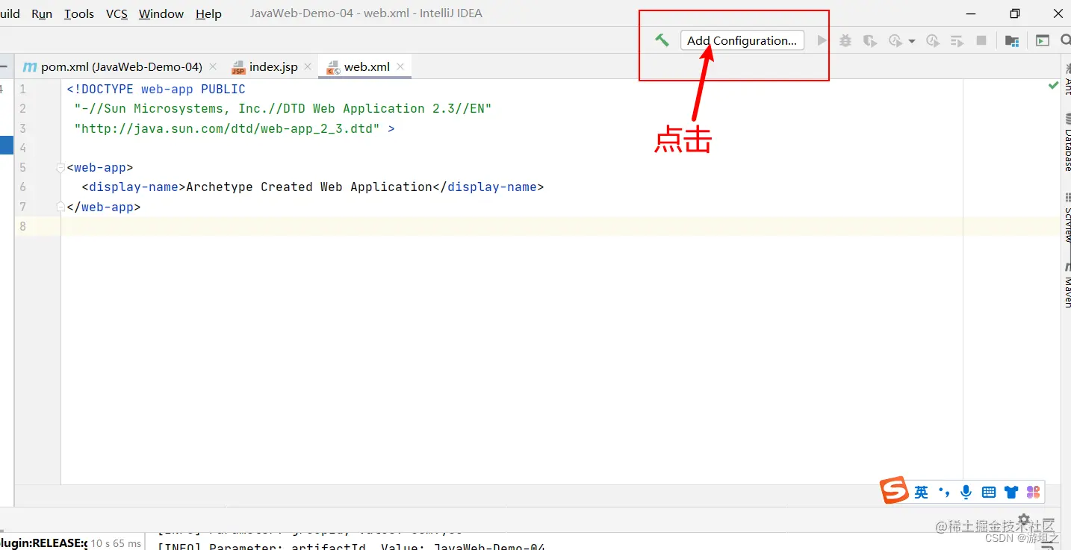The width and height of the screenshot is (1071, 550).
Task: Click the web-app_2_3.dtd URL string
Action: (226, 128)
